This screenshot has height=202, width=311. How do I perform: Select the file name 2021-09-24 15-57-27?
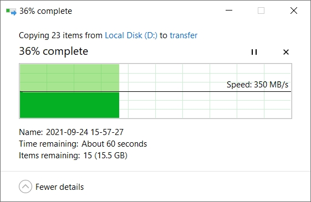click(x=85, y=132)
